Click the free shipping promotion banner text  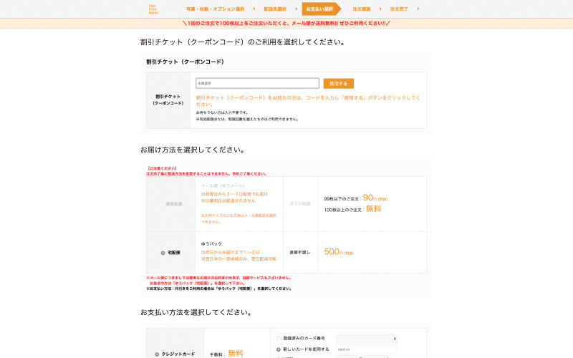(286, 24)
